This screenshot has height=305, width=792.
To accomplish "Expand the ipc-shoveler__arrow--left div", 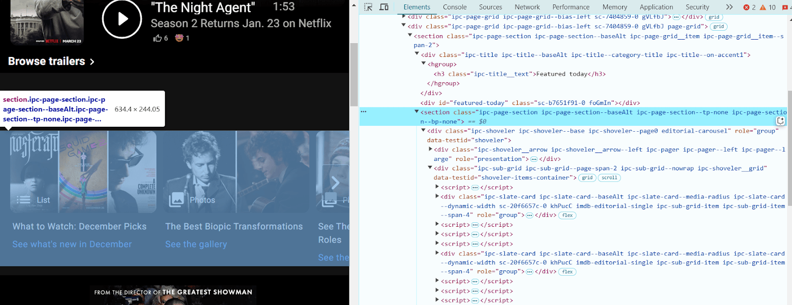I will (x=430, y=150).
